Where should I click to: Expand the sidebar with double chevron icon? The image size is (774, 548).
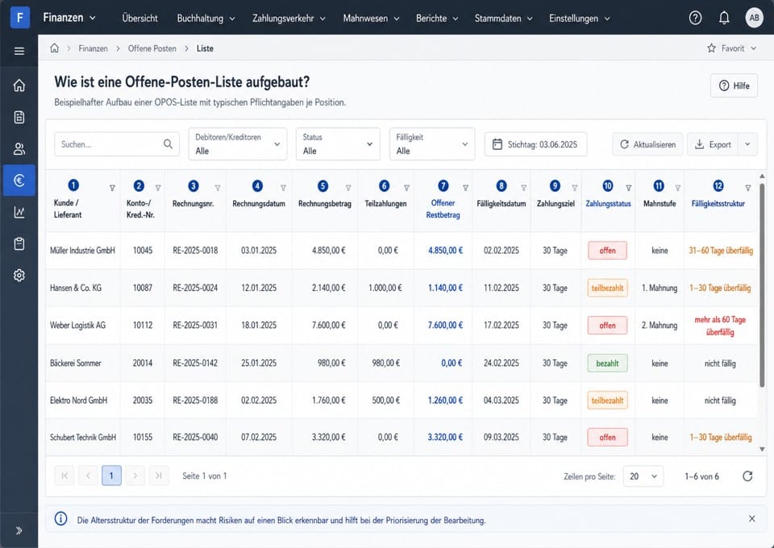tap(19, 531)
